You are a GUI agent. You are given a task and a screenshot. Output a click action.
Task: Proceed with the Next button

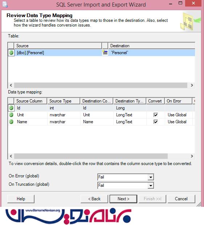pyautogui.click(x=123, y=199)
